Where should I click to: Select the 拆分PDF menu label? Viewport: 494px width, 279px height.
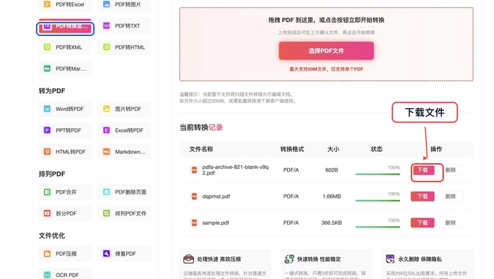(66, 213)
